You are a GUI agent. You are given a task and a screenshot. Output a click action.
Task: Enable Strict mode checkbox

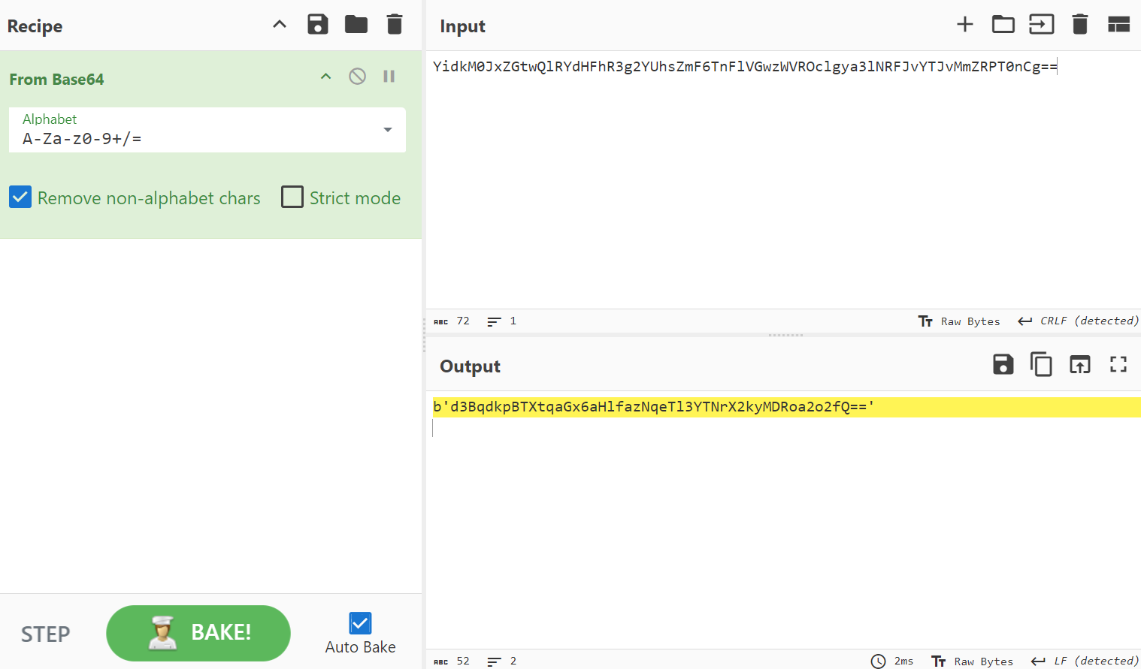(x=292, y=197)
